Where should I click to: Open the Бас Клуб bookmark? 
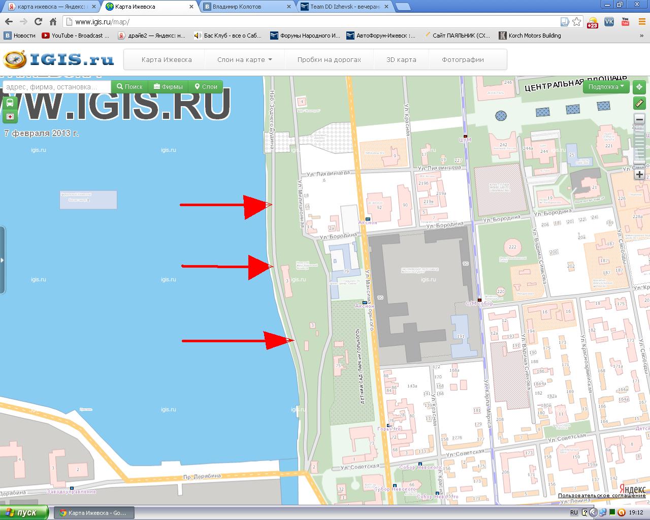(228, 36)
